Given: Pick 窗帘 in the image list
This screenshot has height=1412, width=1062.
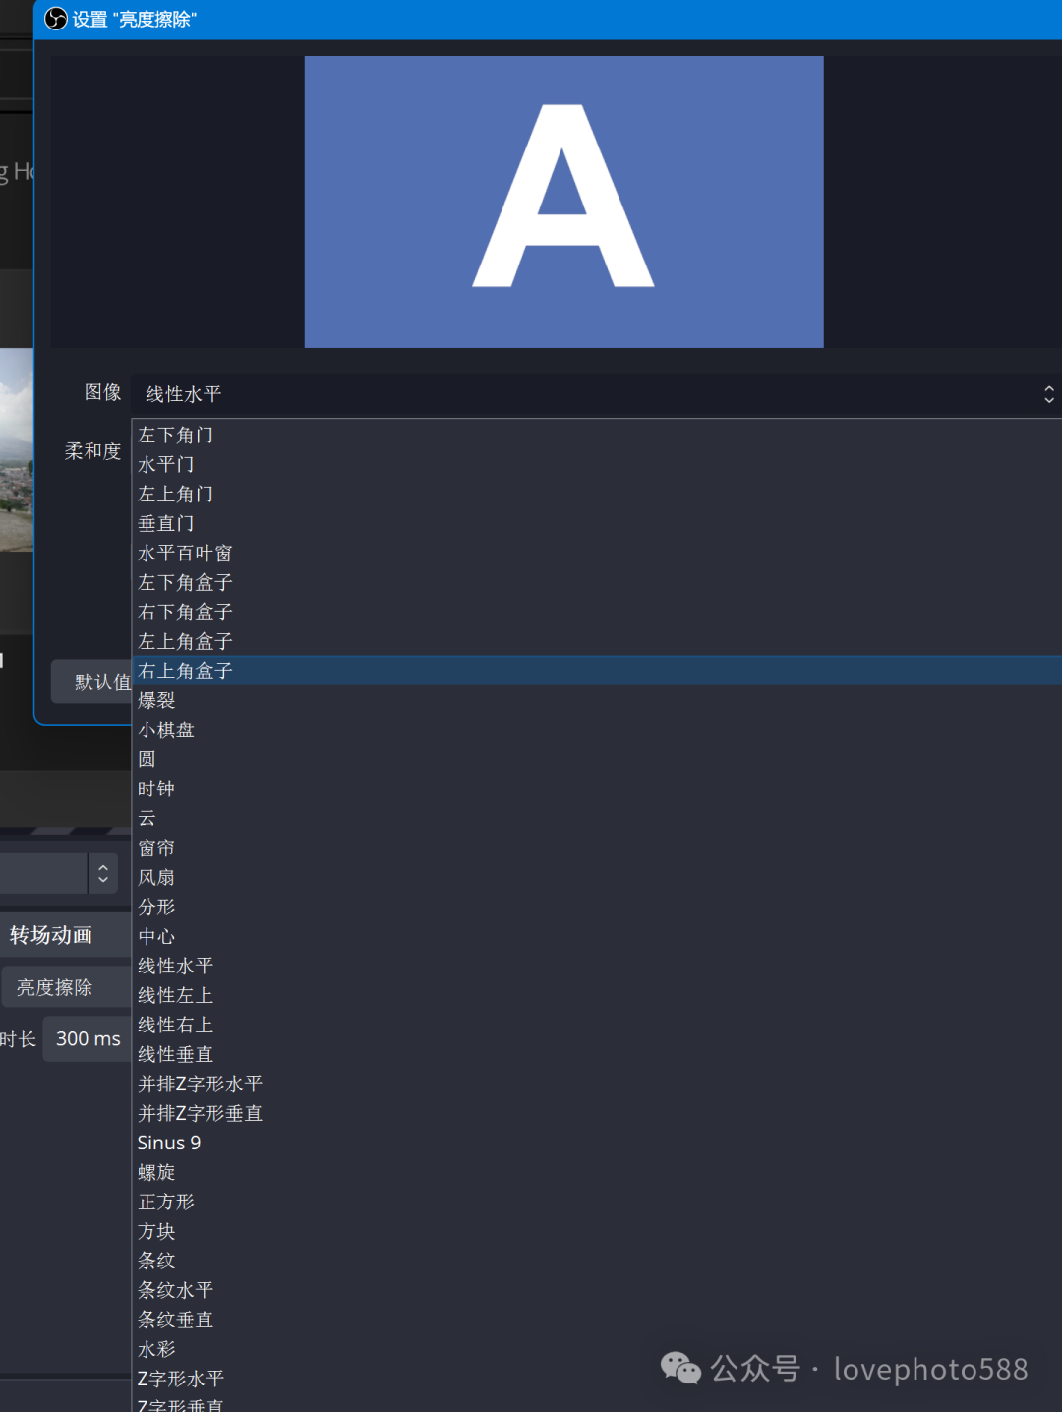Looking at the screenshot, I should pos(156,848).
